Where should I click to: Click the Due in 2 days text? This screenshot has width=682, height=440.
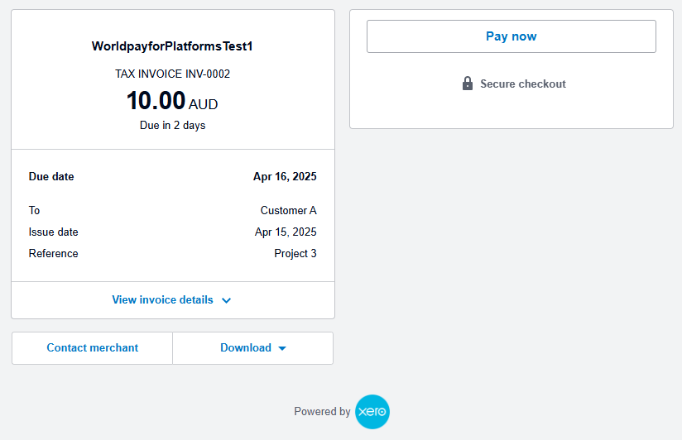[172, 126]
